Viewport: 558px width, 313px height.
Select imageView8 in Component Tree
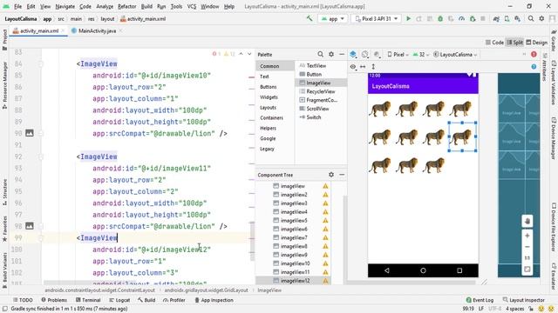tap(294, 246)
